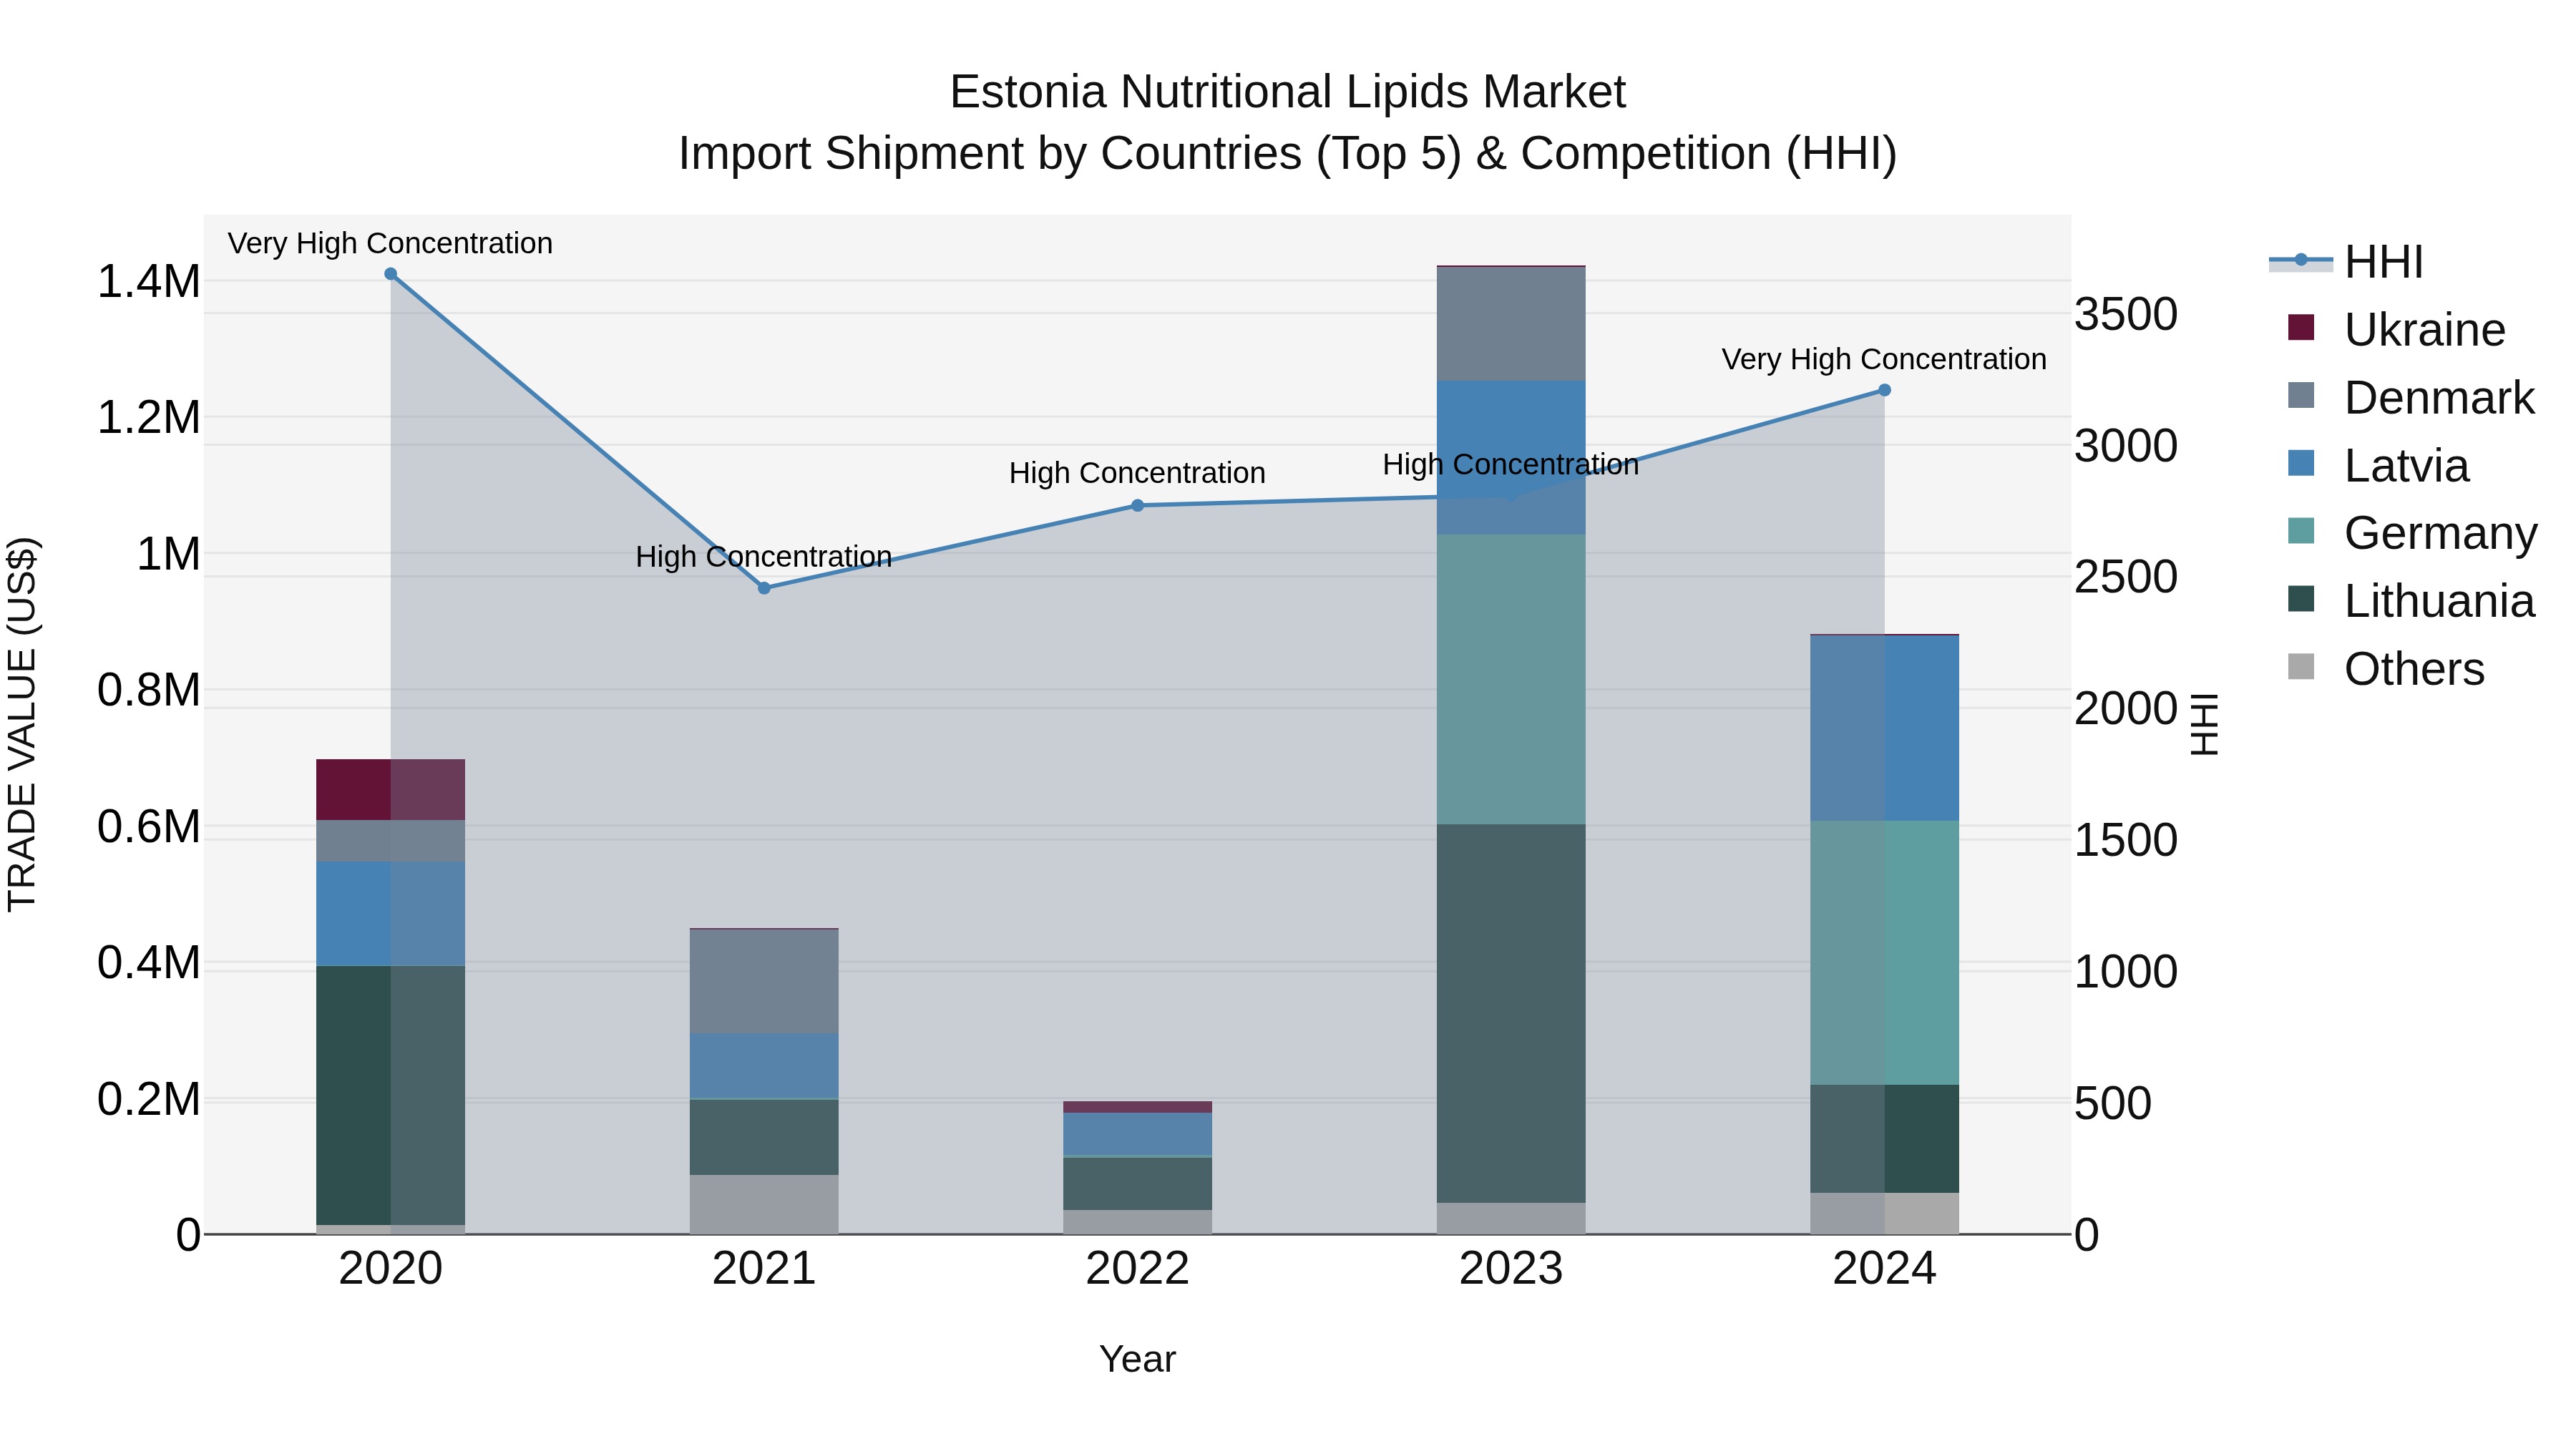The width and height of the screenshot is (2576, 1449).
Task: Click the 'High Concentration' label near 2021
Action: coord(764,556)
